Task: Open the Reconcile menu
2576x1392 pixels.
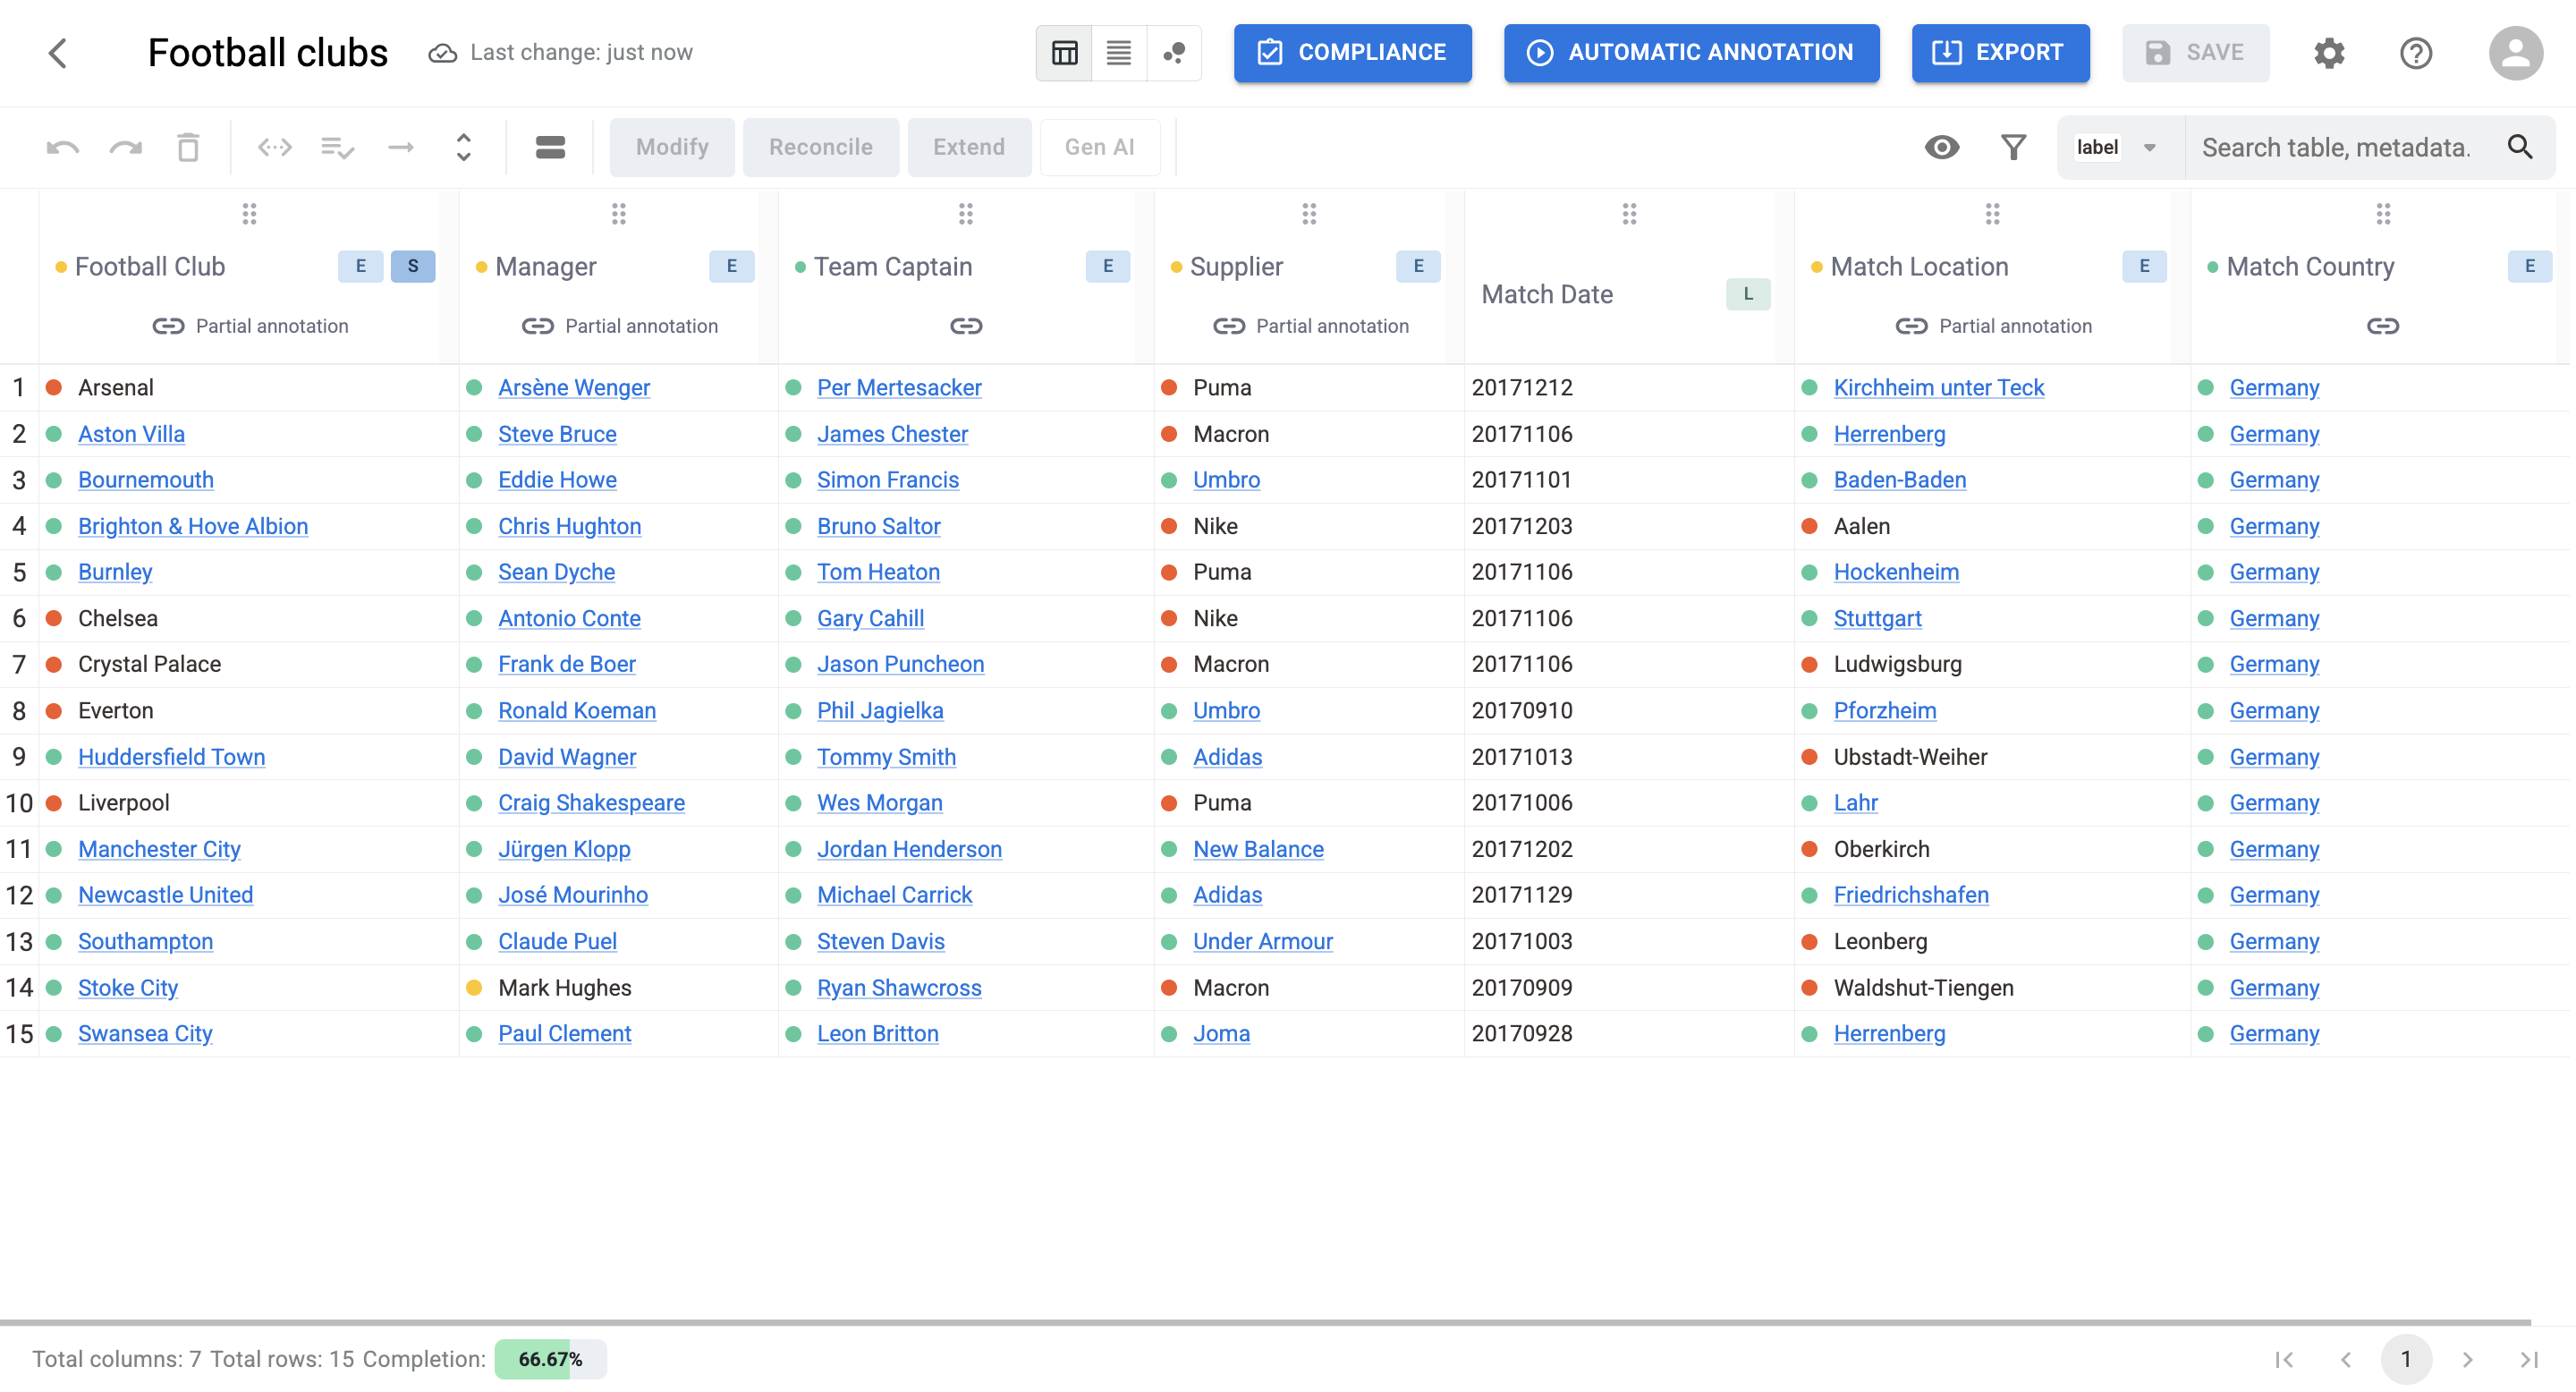Action: coord(820,148)
